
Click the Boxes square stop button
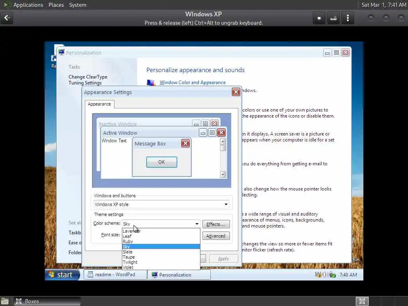click(319, 18)
